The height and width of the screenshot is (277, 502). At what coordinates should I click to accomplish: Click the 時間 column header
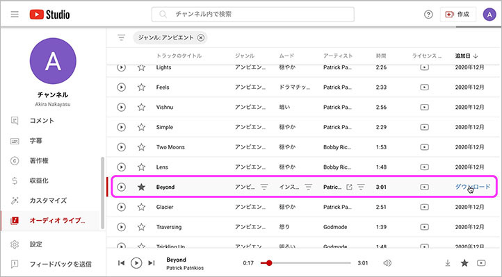coord(381,56)
